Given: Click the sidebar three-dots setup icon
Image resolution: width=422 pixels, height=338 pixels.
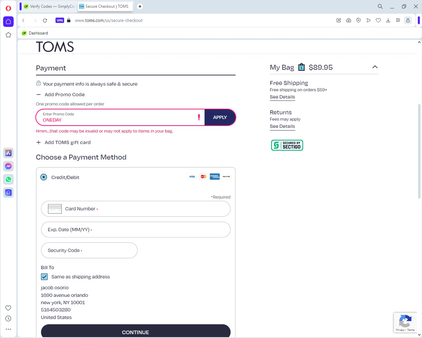Looking at the screenshot, I should click(8, 329).
